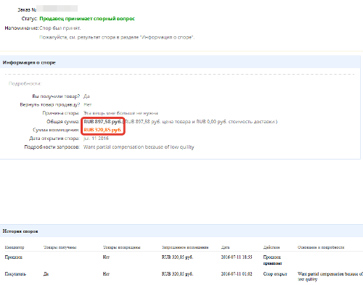Click the "Инициатор" column header
The width and height of the screenshot is (363, 285).
(x=15, y=247)
